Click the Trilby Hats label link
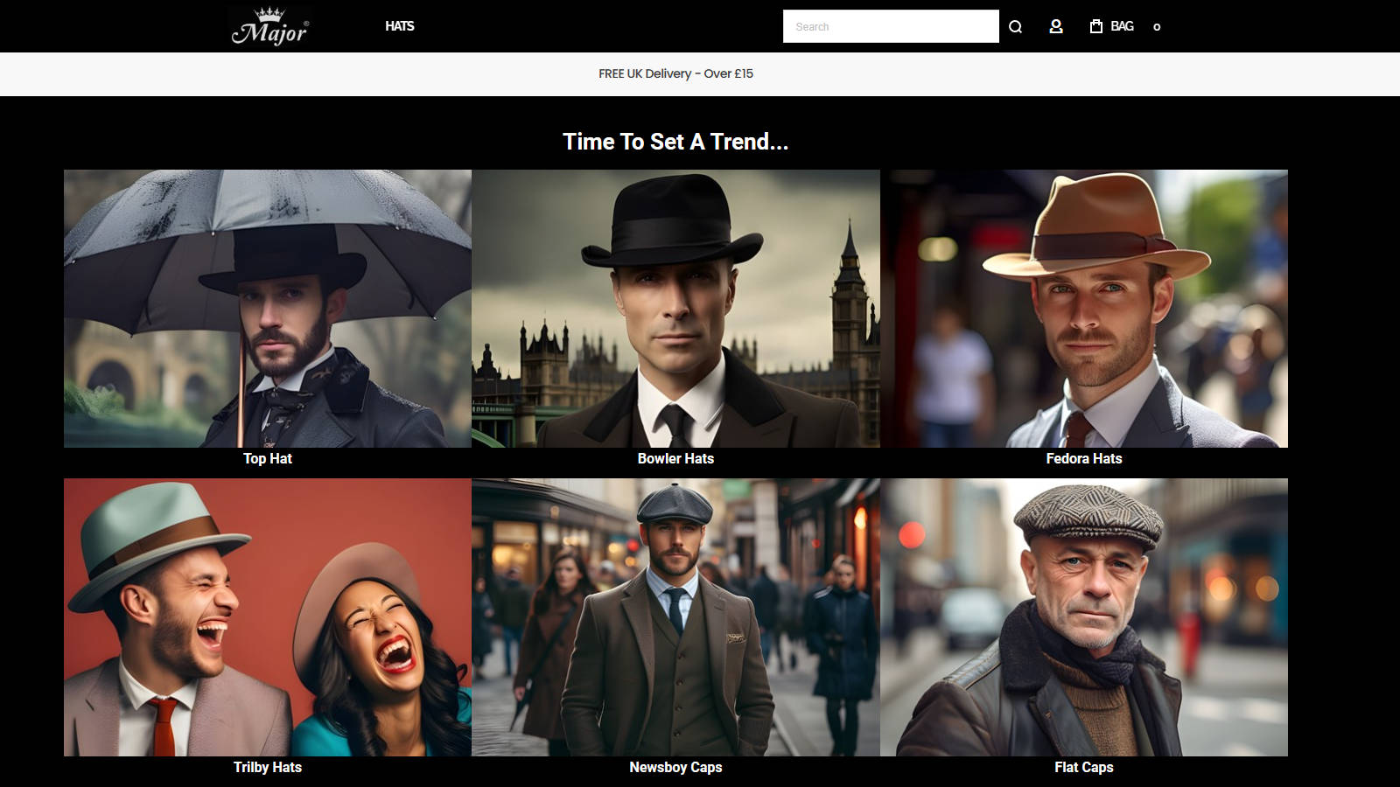The image size is (1400, 787). [268, 767]
